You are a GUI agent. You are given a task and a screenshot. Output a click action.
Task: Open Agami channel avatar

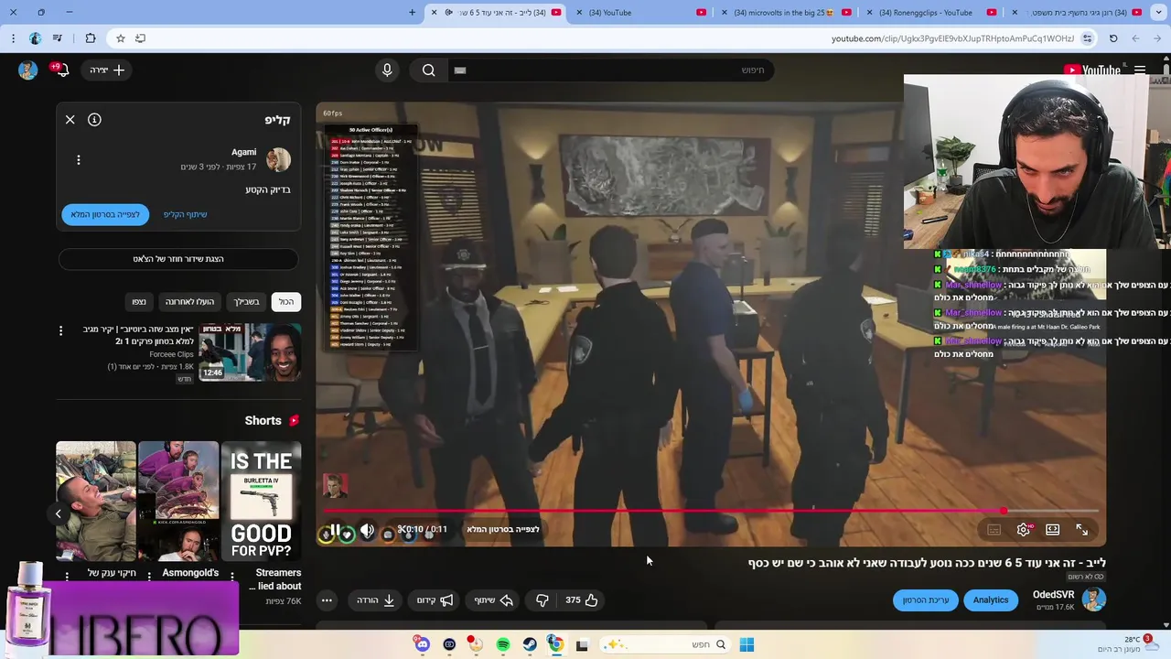pos(278,159)
